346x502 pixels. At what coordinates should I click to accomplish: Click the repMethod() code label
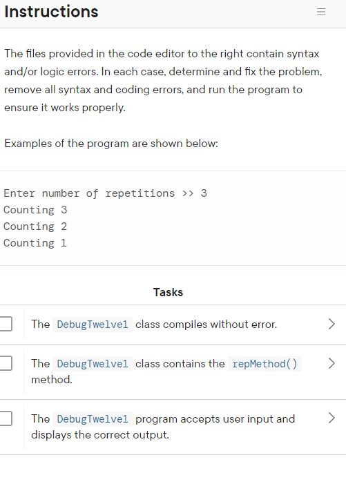coord(265,364)
